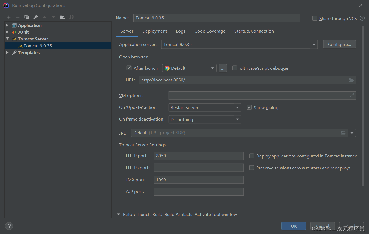Click the help question mark button
The image size is (369, 234).
pos(9,226)
